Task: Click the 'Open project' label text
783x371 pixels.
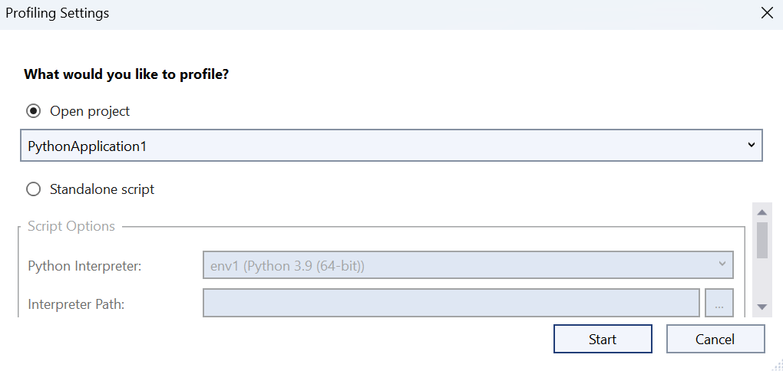Action: [x=90, y=111]
